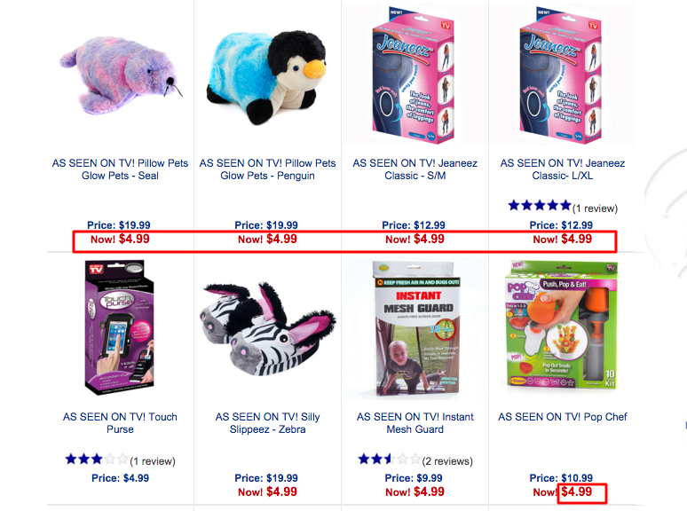This screenshot has width=687, height=511.
Task: Click the Silly Slippeez - Zebra title link
Action: [x=267, y=423]
